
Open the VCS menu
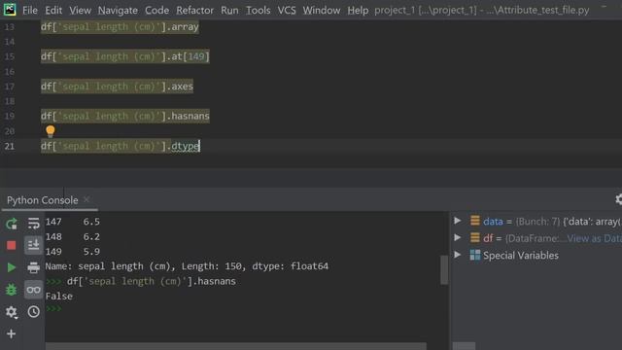pyautogui.click(x=287, y=10)
